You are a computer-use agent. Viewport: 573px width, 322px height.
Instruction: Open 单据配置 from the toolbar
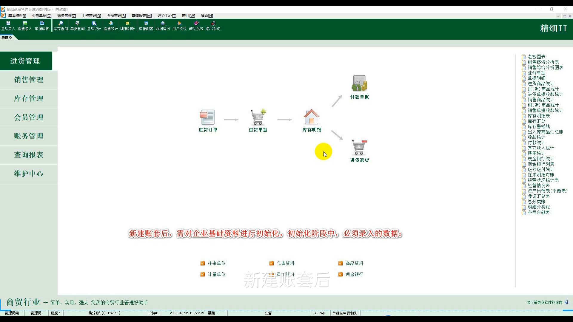pyautogui.click(x=146, y=26)
